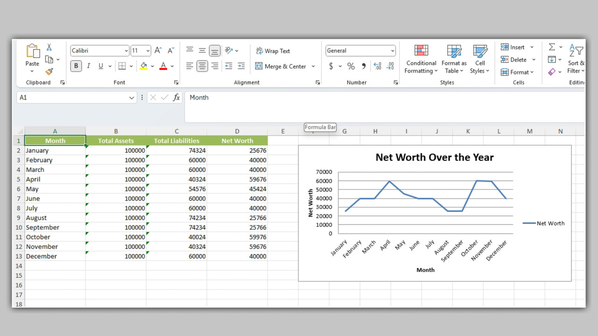Decrease indent in Alignment group
598x336 pixels.
click(228, 66)
